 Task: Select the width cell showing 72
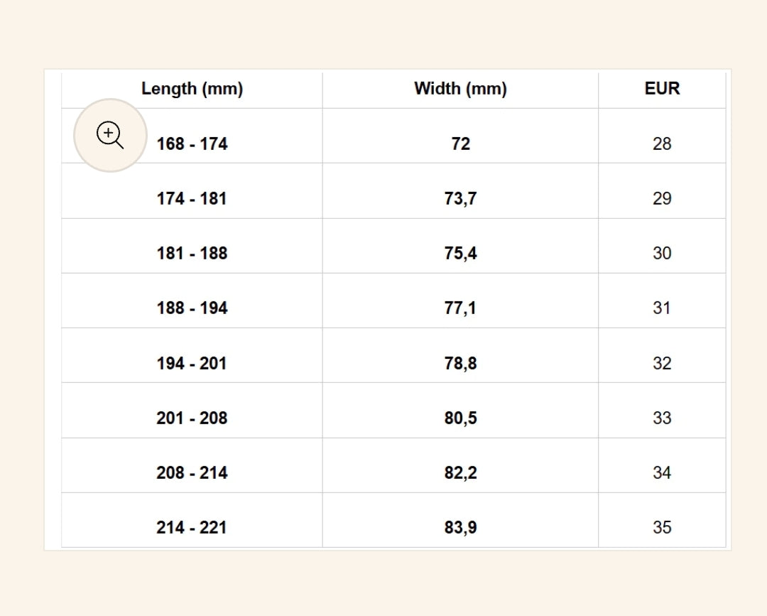click(460, 144)
